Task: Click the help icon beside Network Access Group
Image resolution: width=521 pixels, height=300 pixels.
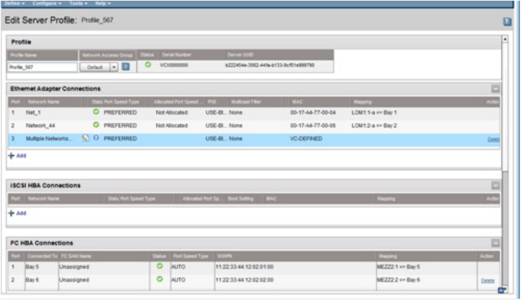Action: coord(126,67)
